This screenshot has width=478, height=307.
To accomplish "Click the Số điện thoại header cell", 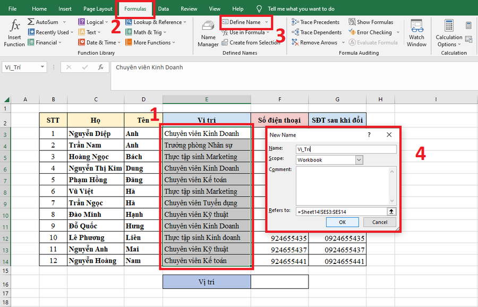I will pos(279,120).
